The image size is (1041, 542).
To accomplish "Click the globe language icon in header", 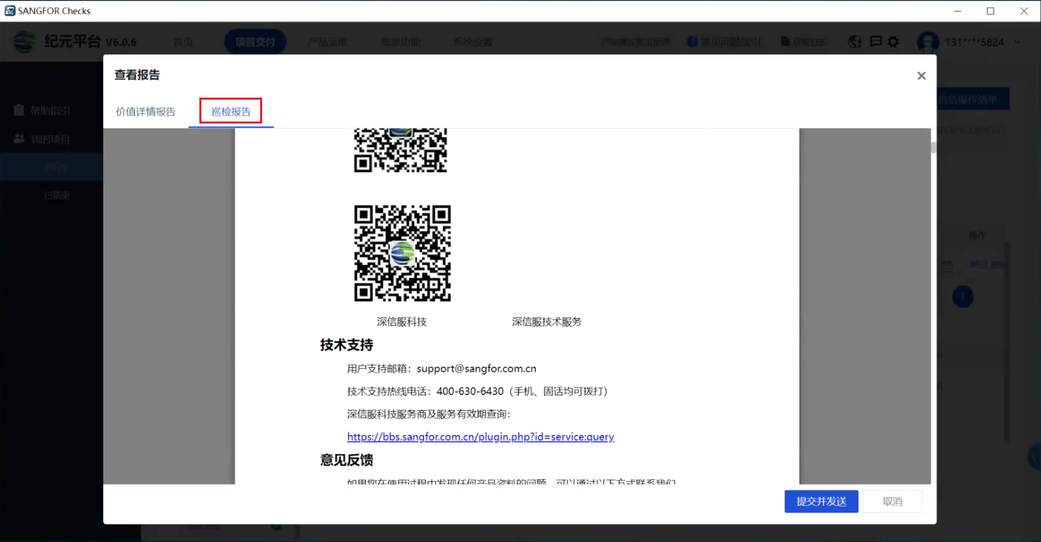I will click(x=855, y=42).
